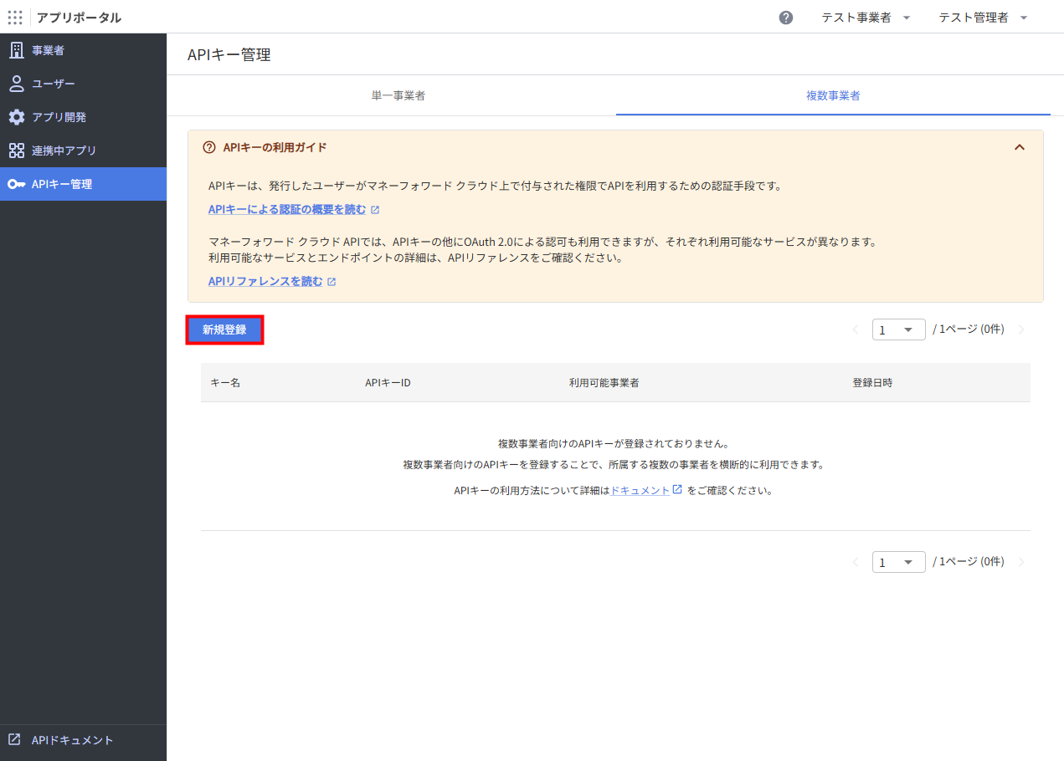This screenshot has width=1064, height=761.
Task: Click the question icon in APIキーの利用ガイド header
Action: pos(209,147)
